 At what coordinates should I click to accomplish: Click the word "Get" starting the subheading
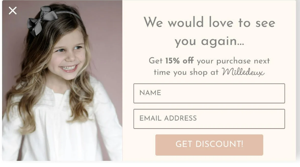click(x=156, y=61)
